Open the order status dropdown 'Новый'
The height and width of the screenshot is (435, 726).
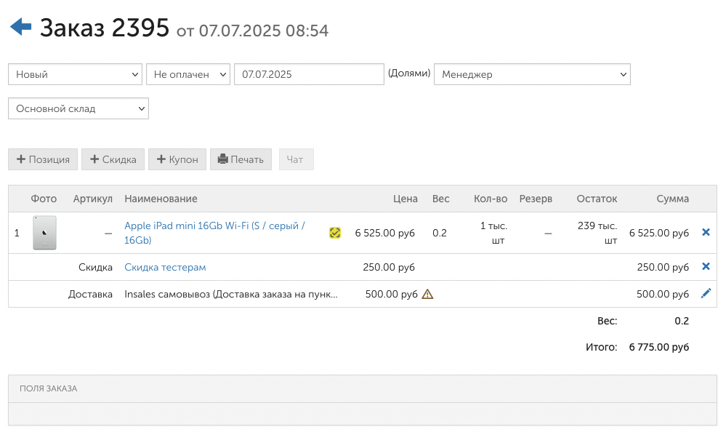coord(75,74)
